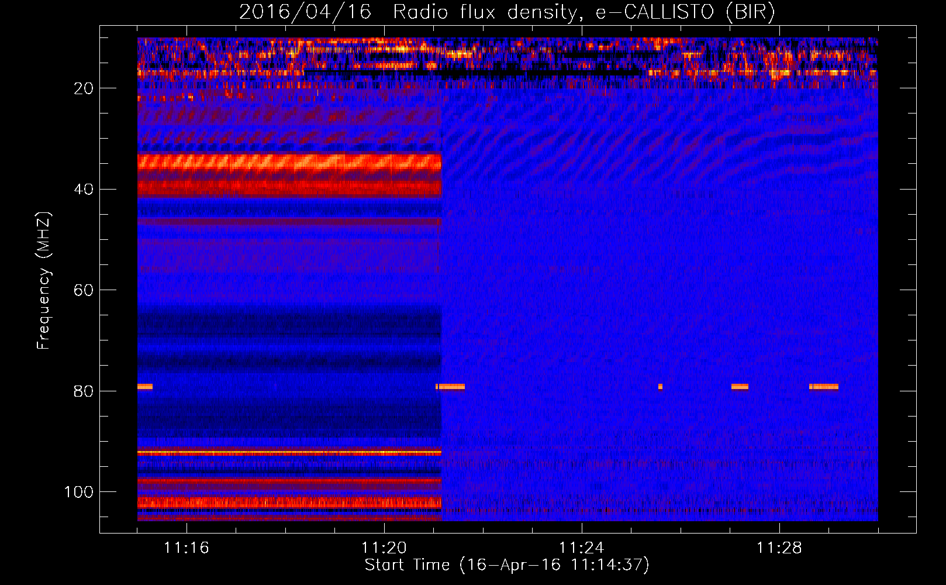Click the 11:28 time tick label
946x585 pixels.
[x=779, y=548]
